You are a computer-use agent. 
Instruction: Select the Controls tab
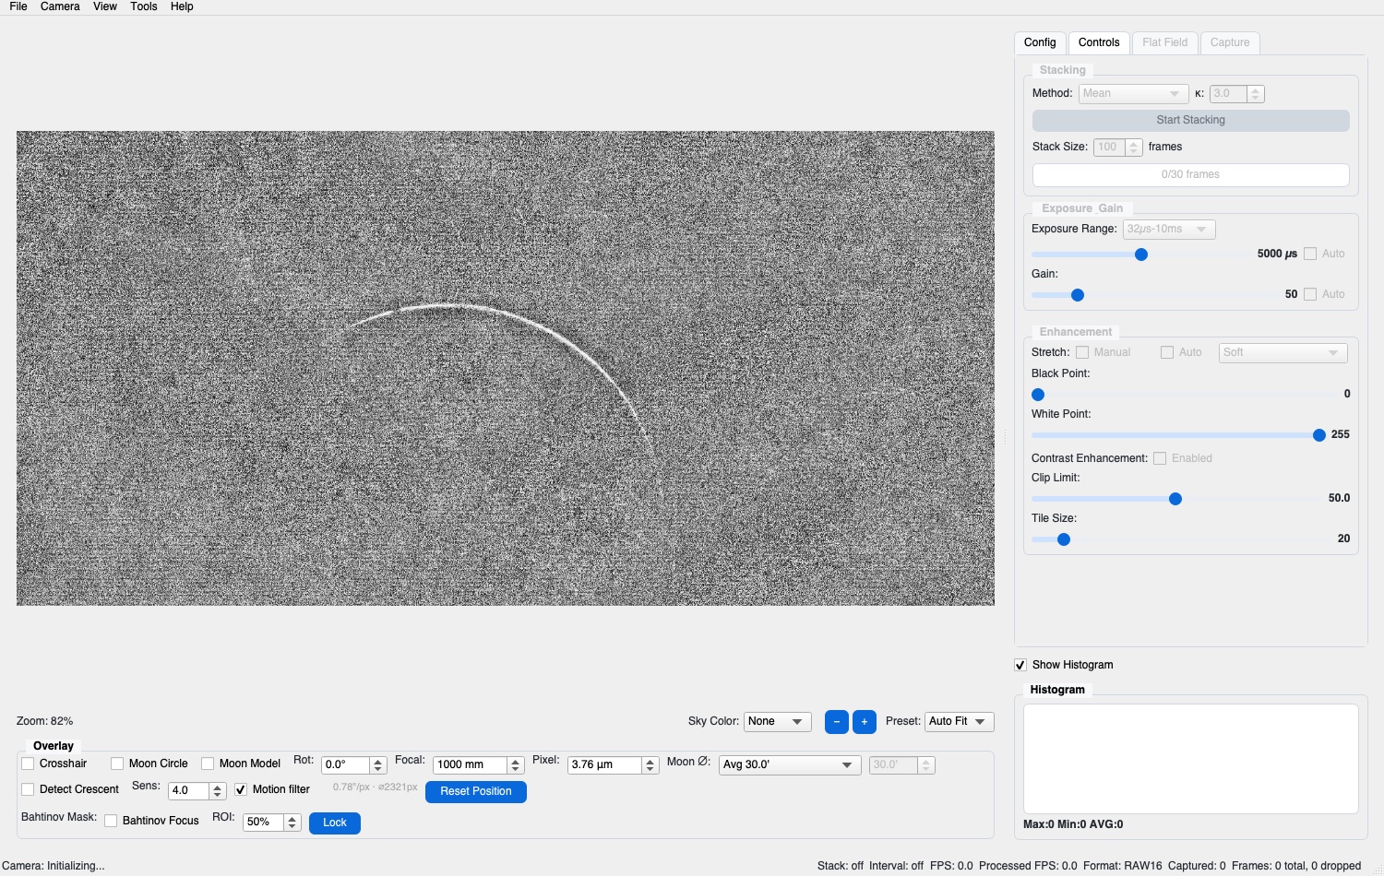1099,42
